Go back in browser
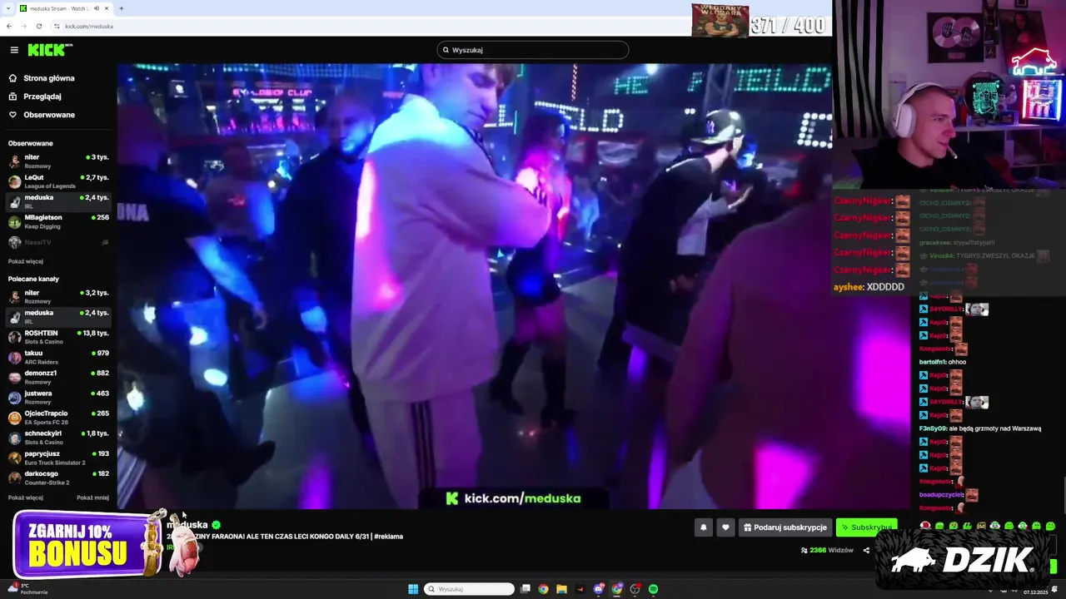1066x599 pixels. click(x=9, y=26)
